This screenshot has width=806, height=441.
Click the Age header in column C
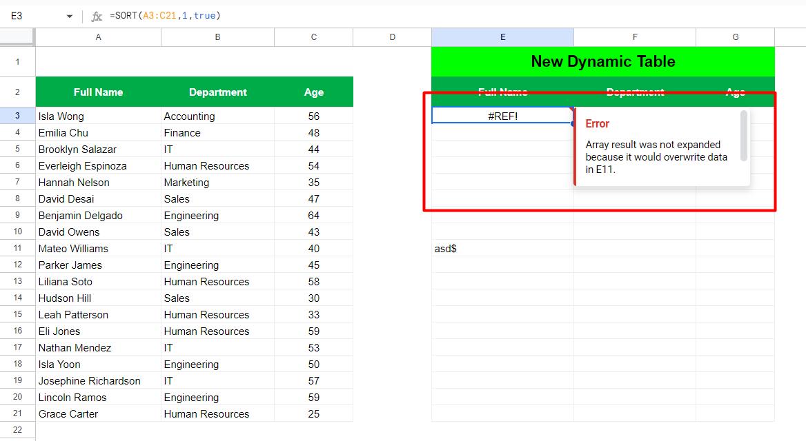click(313, 92)
